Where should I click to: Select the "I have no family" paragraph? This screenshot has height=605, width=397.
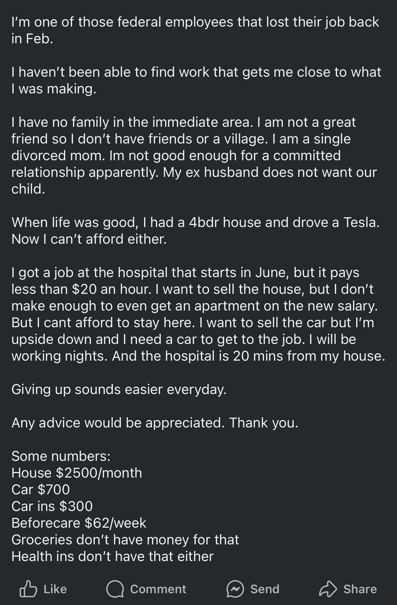[194, 156]
